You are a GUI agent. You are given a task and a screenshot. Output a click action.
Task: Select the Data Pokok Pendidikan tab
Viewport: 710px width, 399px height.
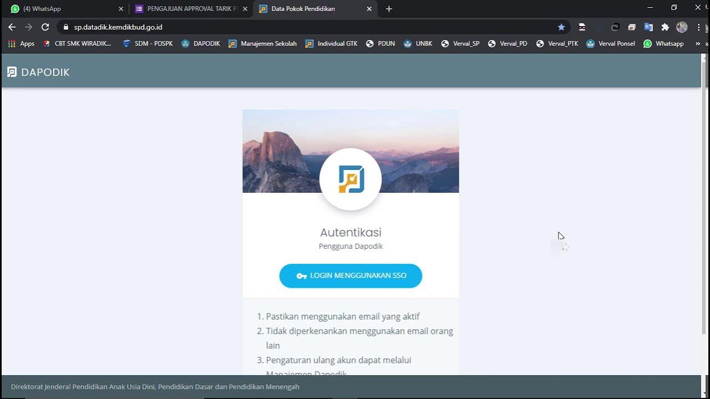tap(315, 9)
